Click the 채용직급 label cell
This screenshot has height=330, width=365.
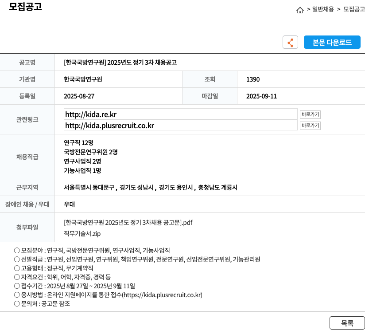pyautogui.click(x=27, y=157)
